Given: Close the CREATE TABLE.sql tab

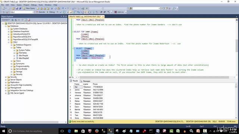Looking at the screenshot, I should (x=103, y=16).
